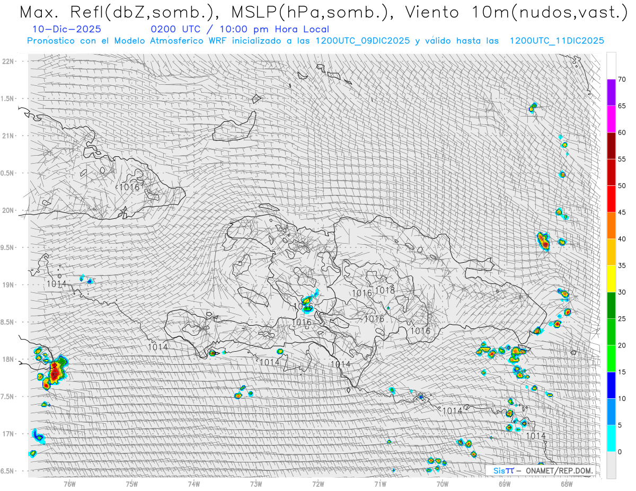Select the time label '0200 UTC / 10:00 pm Hora Local'
Viewport: 636px width, 491px height.
[x=240, y=29]
